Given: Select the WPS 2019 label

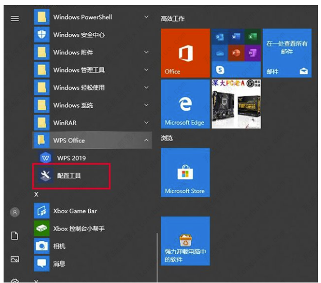Looking at the screenshot, I should (x=71, y=158).
